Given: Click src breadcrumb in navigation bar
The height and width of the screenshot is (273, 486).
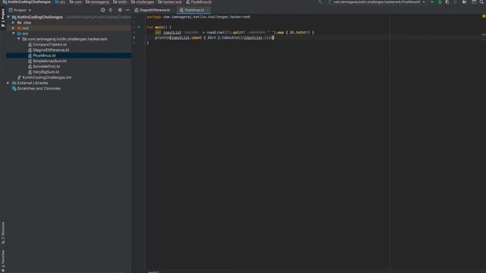Looking at the screenshot, I should (x=60, y=2).
